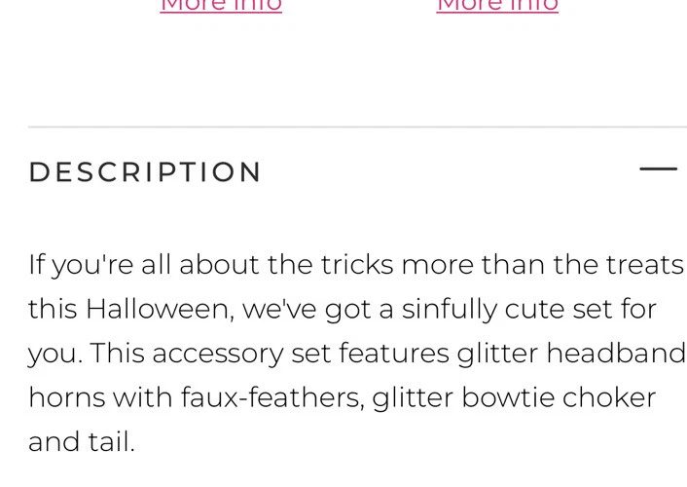
Task: Collapse the Description section via minus icon
Action: tap(658, 169)
